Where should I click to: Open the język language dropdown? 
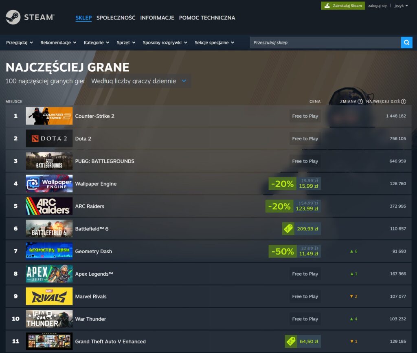(401, 6)
